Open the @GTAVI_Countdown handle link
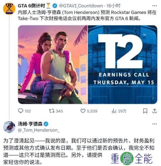The width and height of the screenshot is (161, 166). 81,6
